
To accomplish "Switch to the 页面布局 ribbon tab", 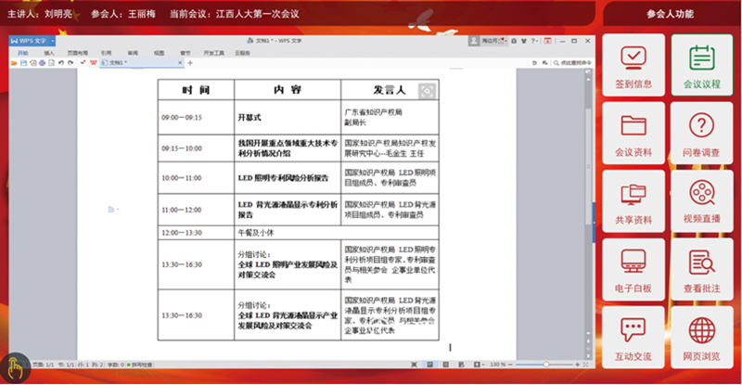I will [76, 53].
